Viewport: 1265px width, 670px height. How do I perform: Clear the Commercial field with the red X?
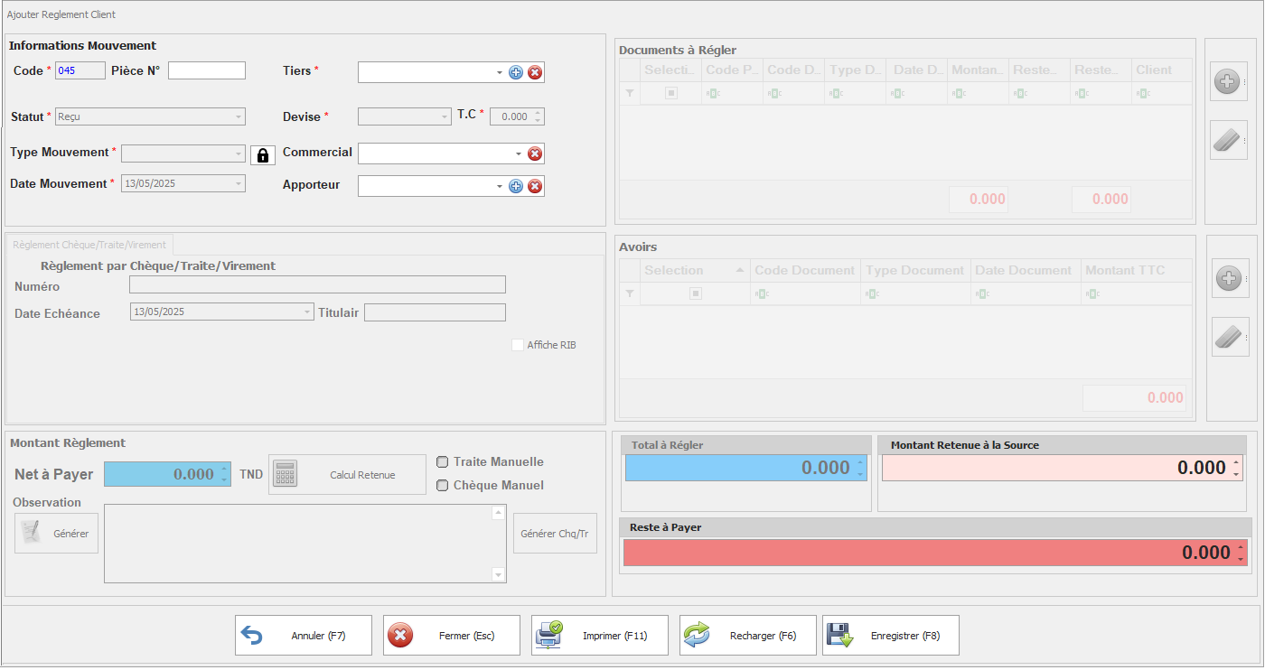535,153
